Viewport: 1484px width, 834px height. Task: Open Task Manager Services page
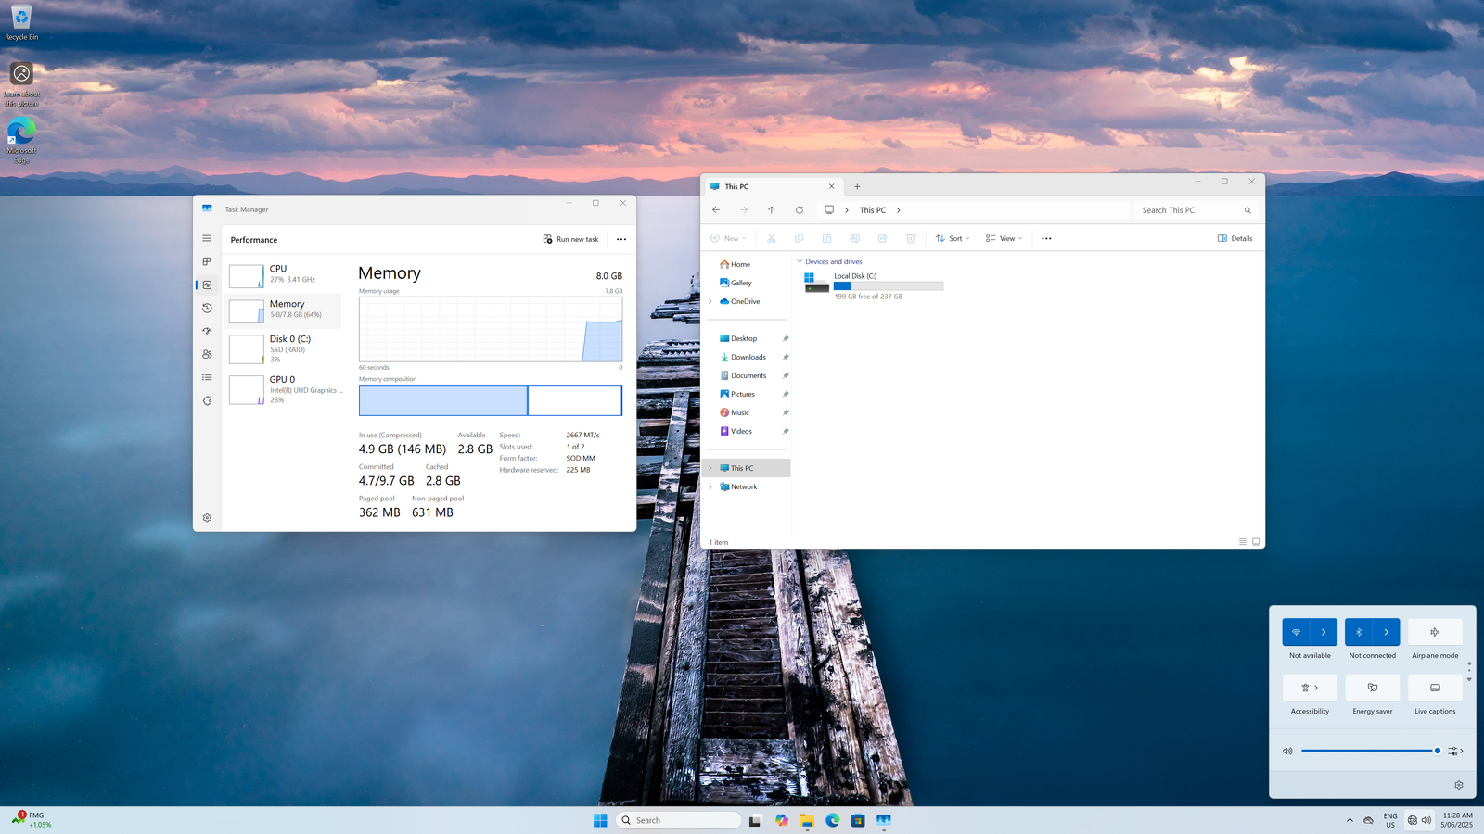coord(207,400)
